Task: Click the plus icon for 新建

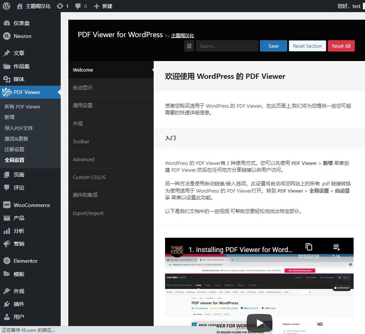Action: (96, 6)
